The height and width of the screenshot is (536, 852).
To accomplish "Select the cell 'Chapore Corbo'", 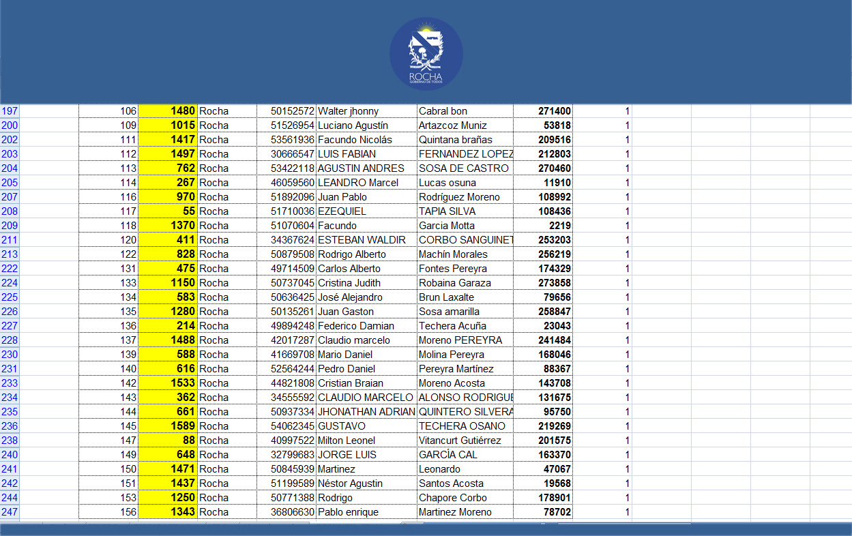I will click(x=465, y=498).
